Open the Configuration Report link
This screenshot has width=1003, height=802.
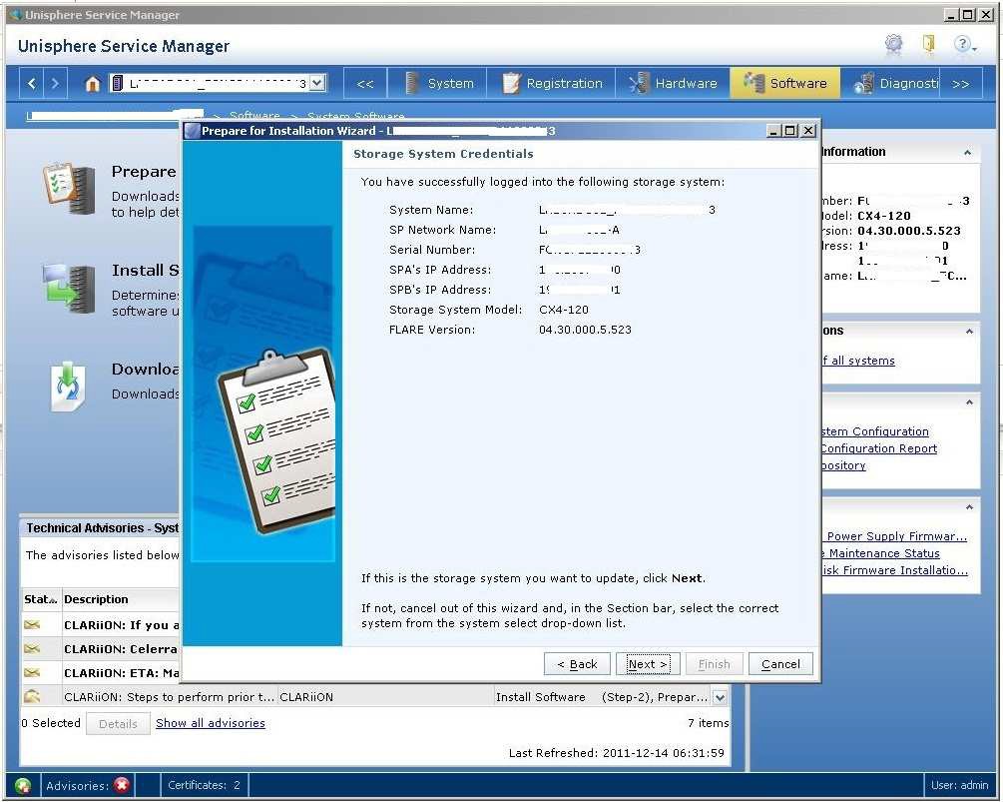click(x=879, y=448)
